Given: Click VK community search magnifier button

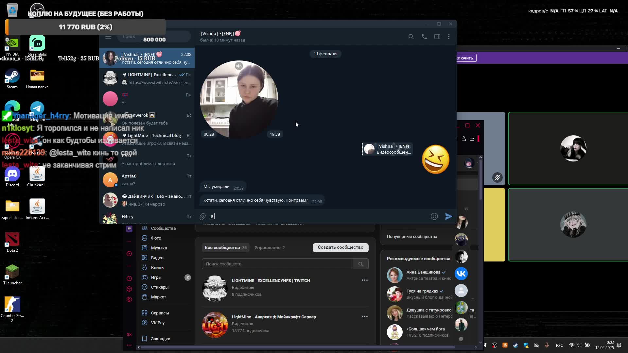Looking at the screenshot, I should (x=361, y=264).
